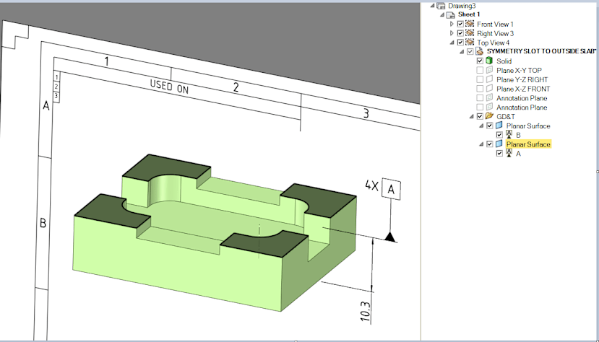Toggle the SYMMETRY SLOT TO OUTSIDE SLAB checkbox
599x342 pixels.
coord(470,51)
